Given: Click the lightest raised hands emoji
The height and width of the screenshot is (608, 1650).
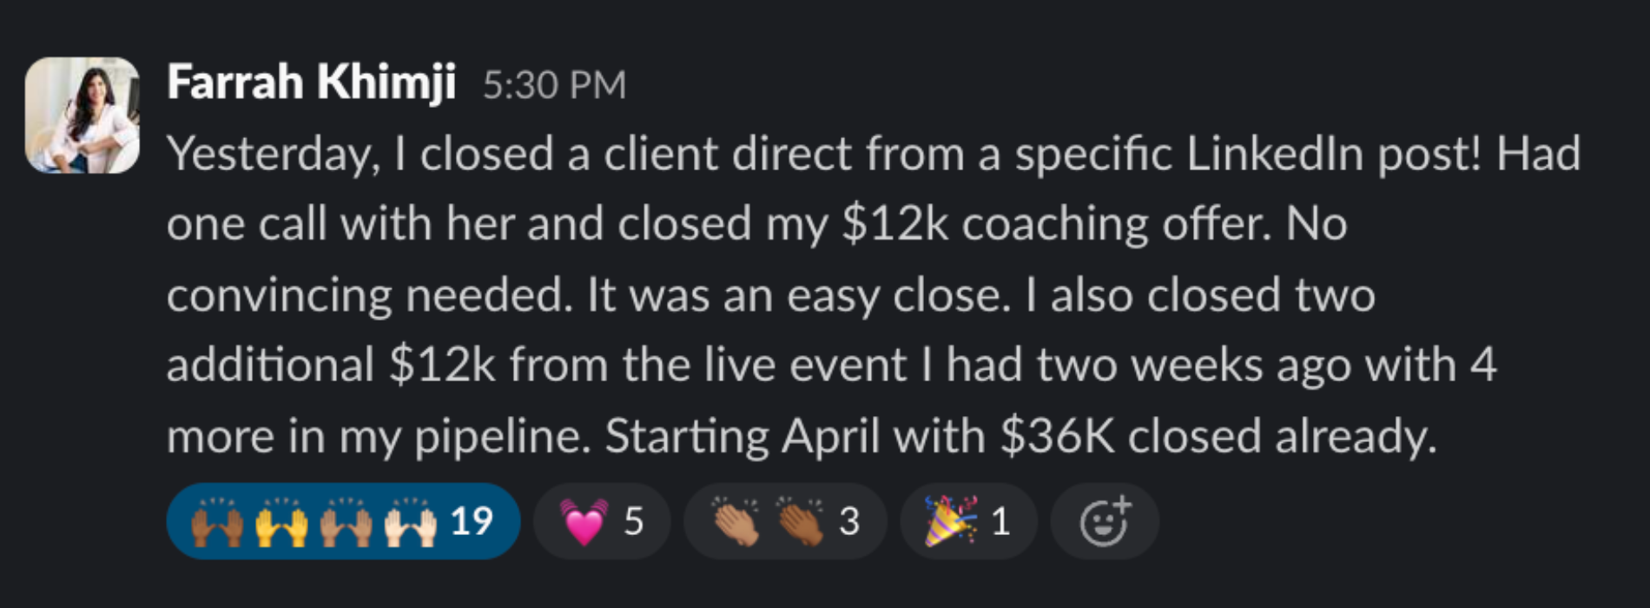Looking at the screenshot, I should pos(411,522).
